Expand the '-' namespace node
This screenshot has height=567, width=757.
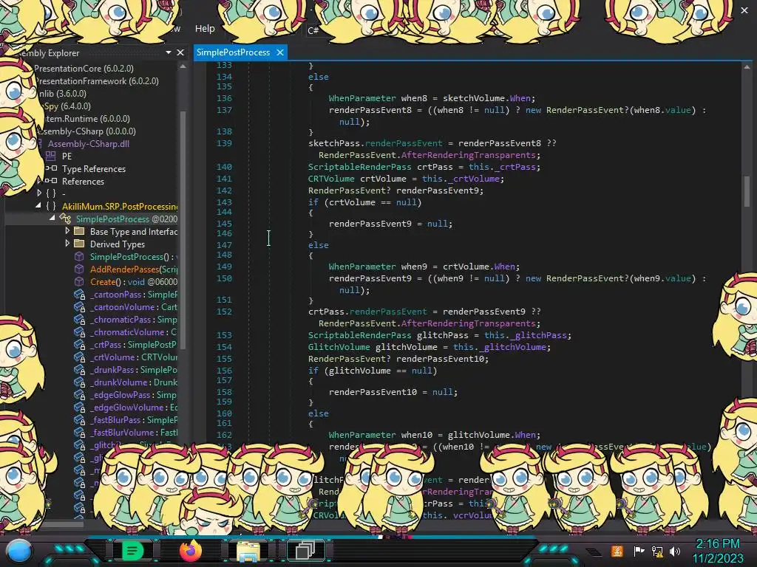(x=39, y=193)
